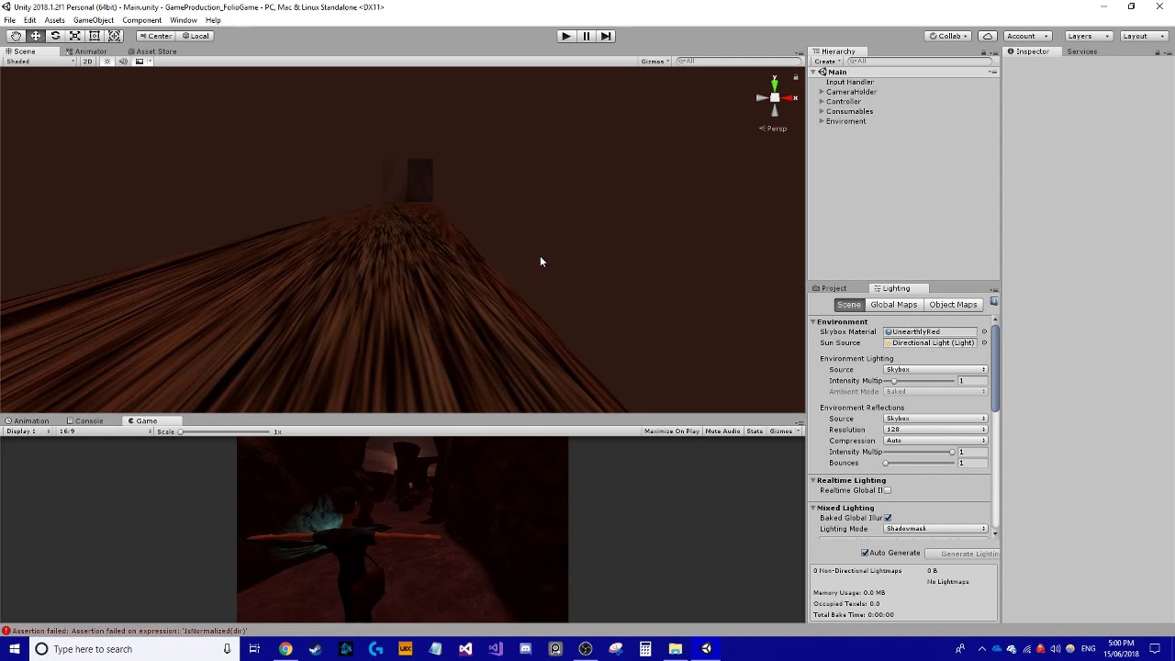This screenshot has width=1175, height=661.
Task: Open the Component menu
Action: 141,20
